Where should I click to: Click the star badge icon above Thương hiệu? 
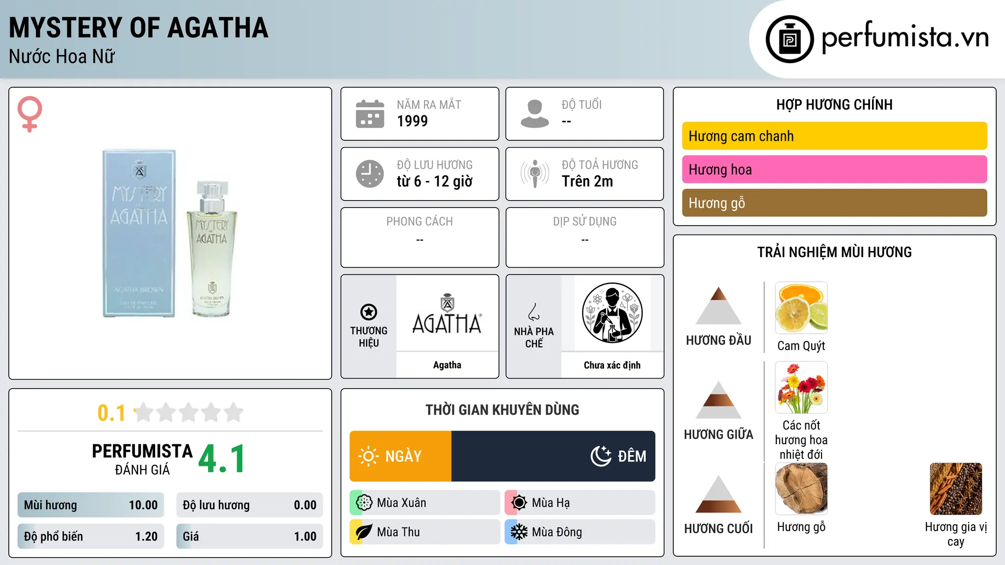[369, 312]
